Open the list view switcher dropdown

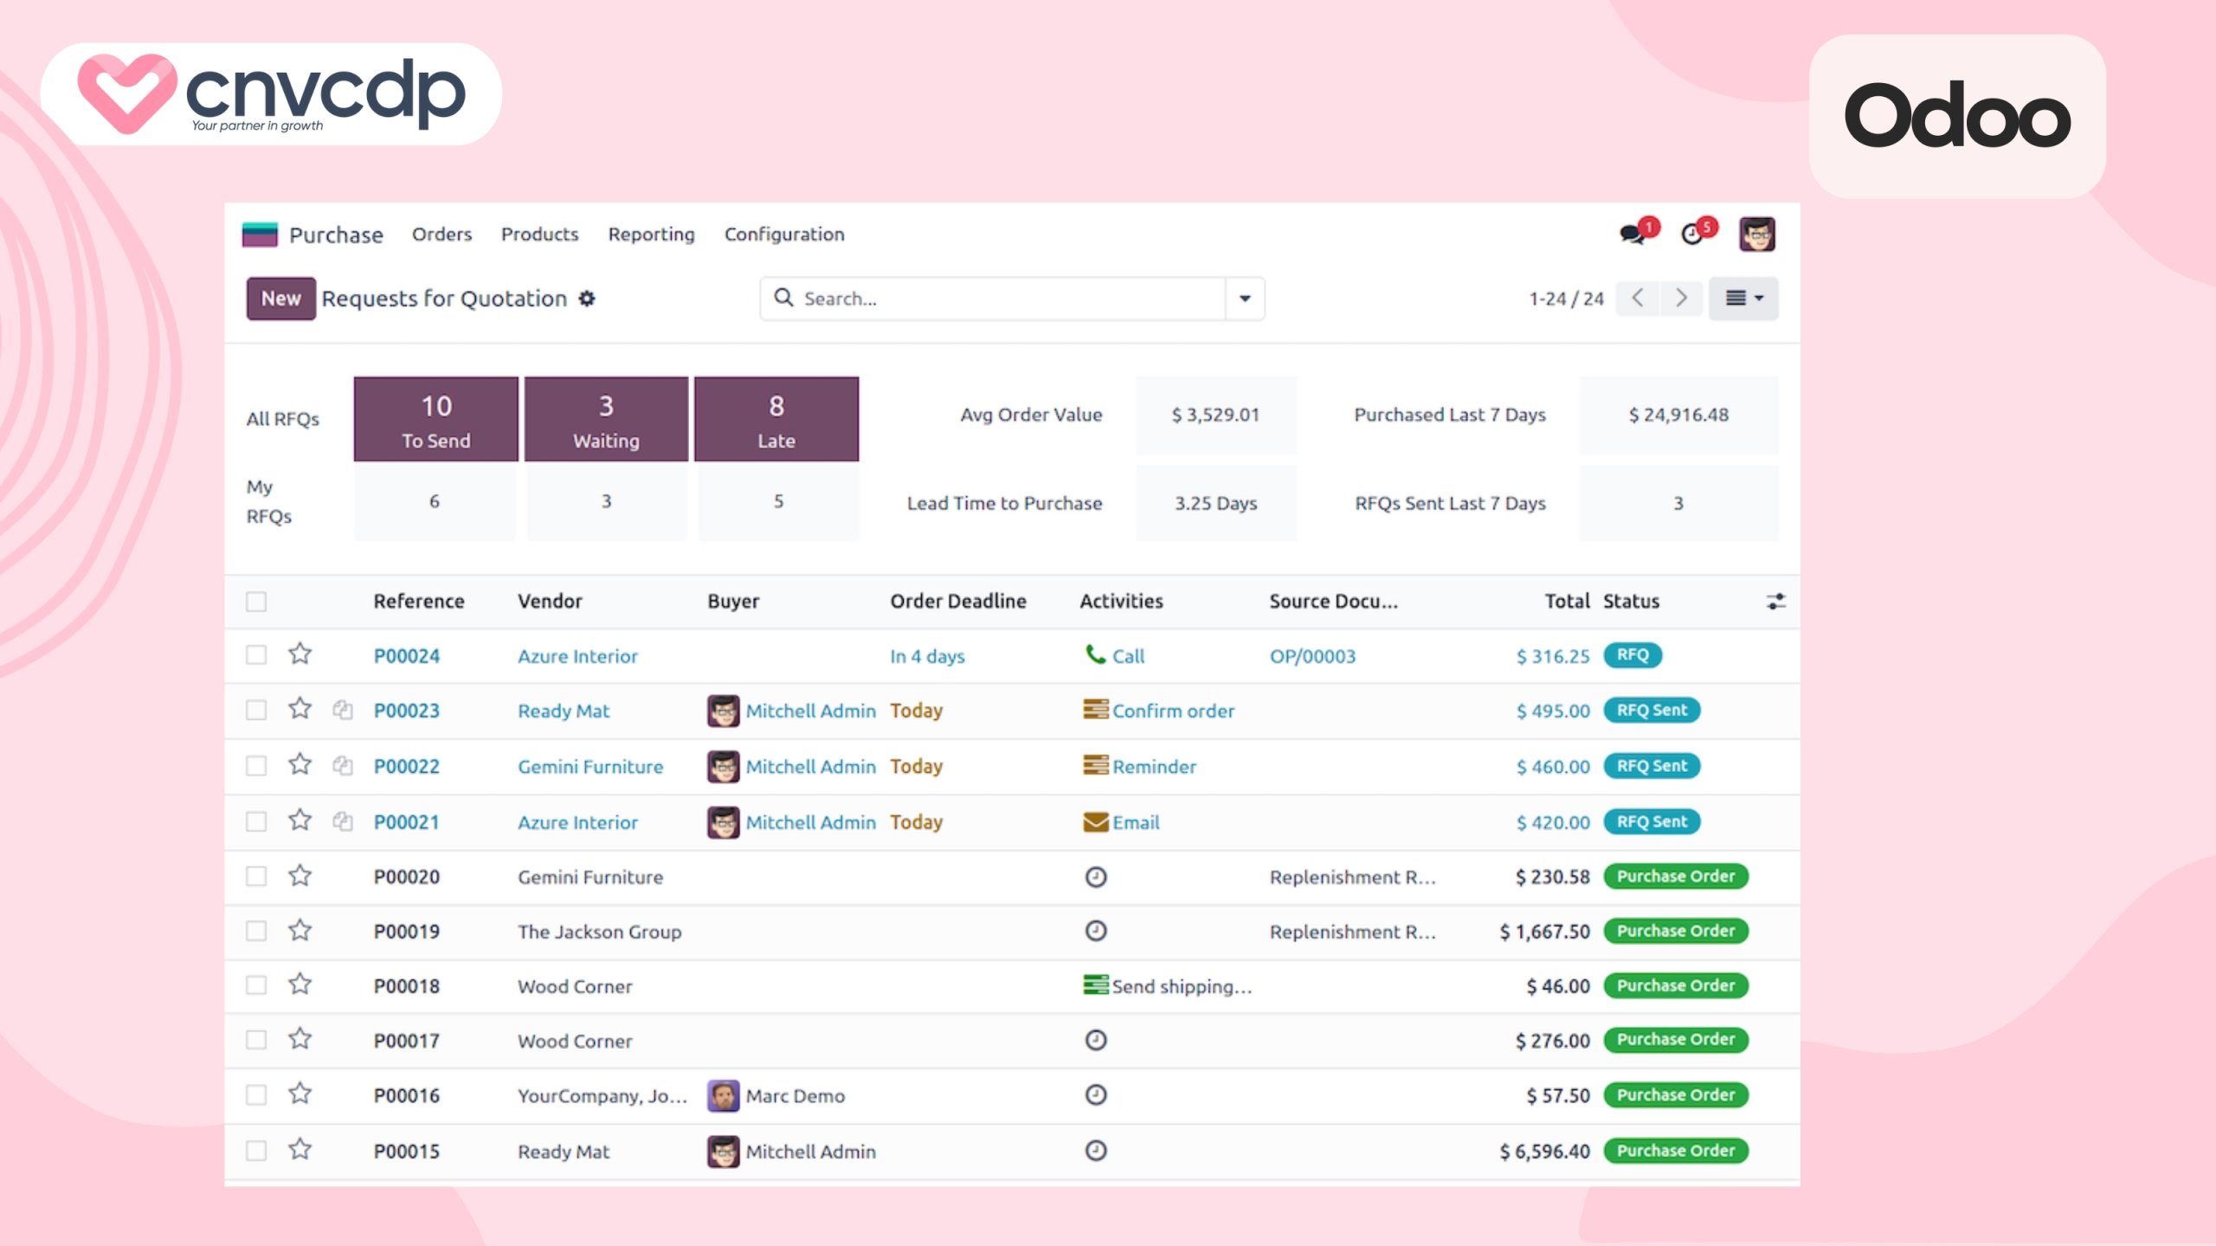click(x=1743, y=299)
